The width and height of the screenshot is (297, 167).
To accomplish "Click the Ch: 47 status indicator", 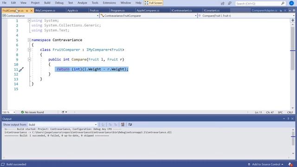I will (270, 112).
